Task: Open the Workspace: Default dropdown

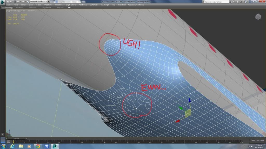Action: coord(38,2)
